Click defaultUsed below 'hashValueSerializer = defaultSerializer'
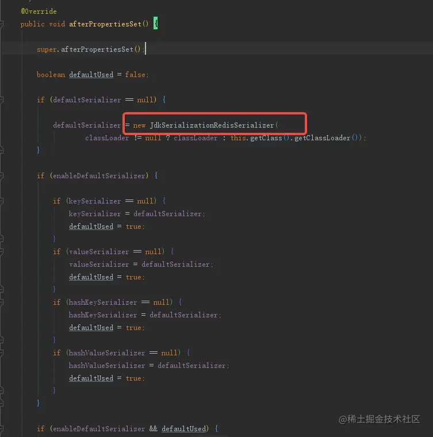 (91, 378)
